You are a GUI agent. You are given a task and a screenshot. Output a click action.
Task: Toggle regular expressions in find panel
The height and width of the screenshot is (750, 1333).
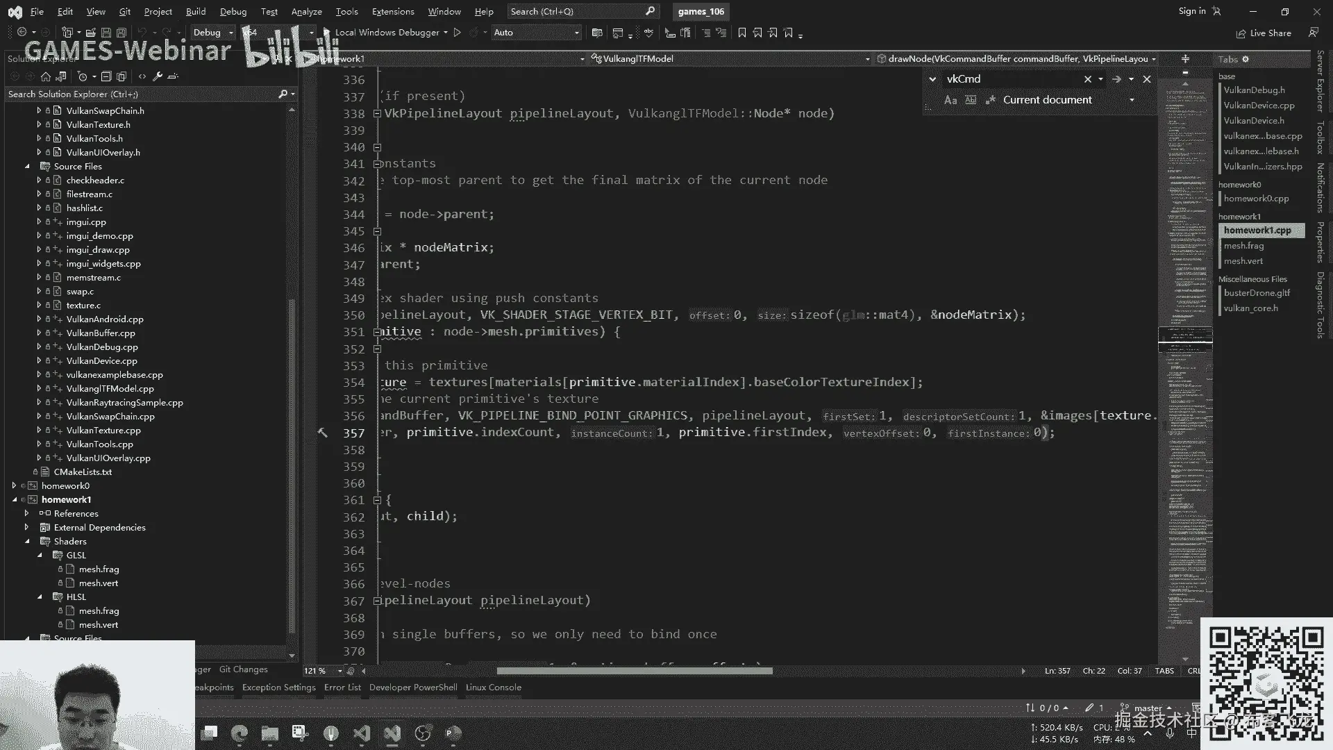click(x=991, y=100)
